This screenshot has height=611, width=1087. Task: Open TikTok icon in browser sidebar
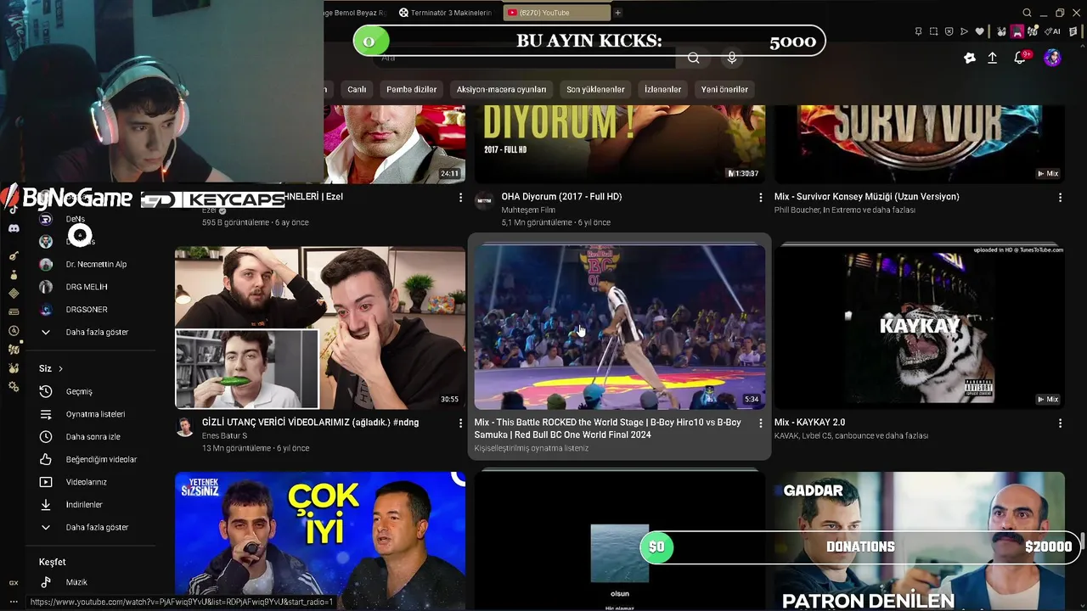(x=14, y=210)
